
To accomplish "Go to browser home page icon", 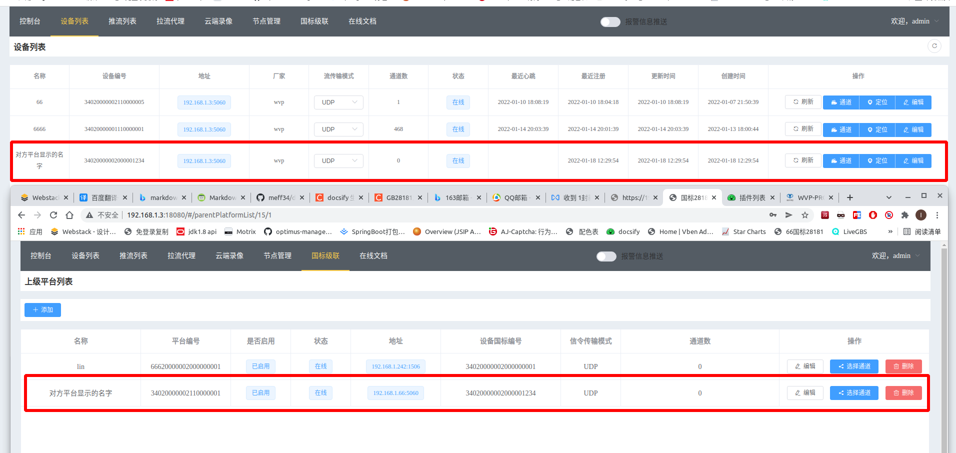I will tap(69, 215).
